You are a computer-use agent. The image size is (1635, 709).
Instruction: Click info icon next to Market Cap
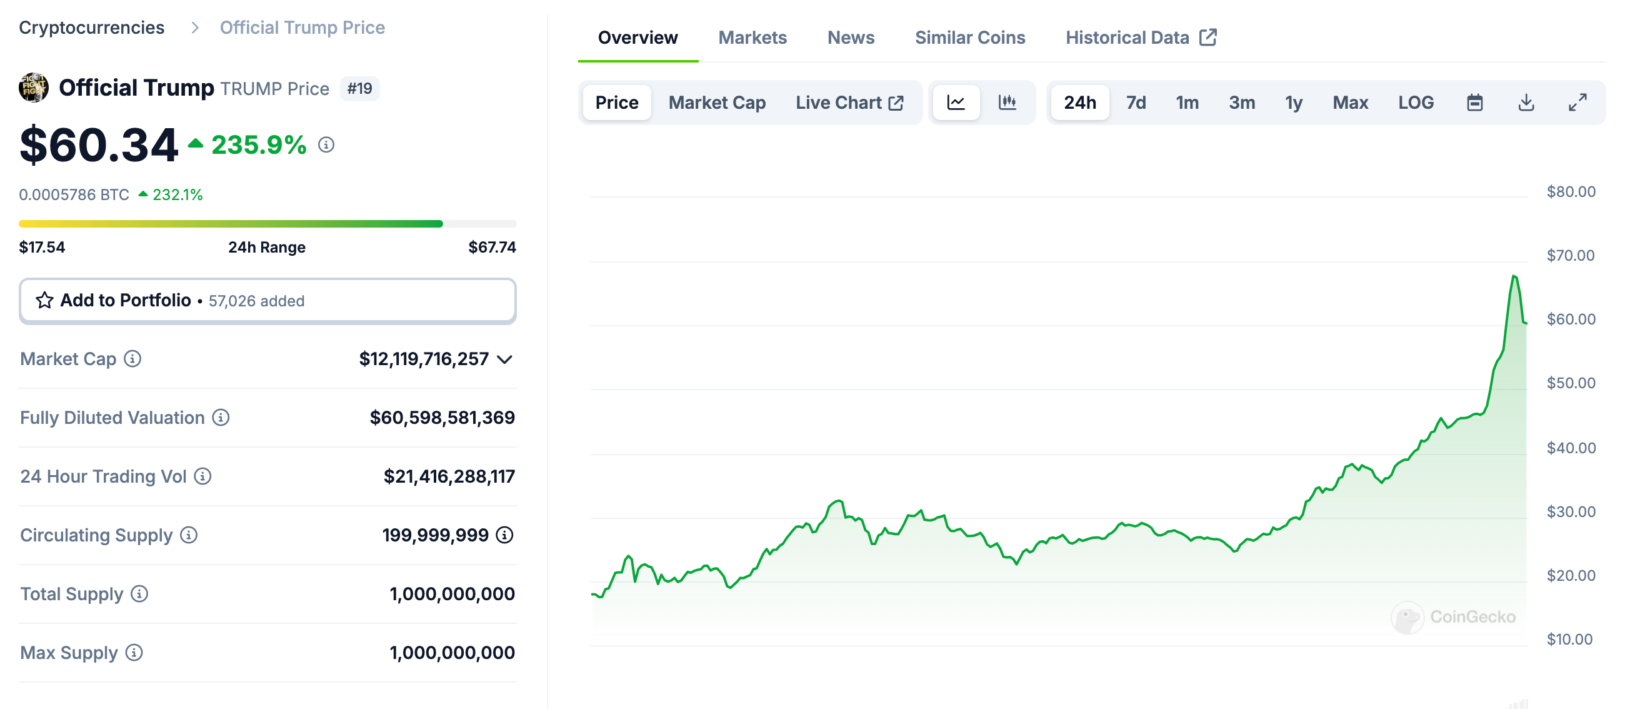click(x=132, y=359)
